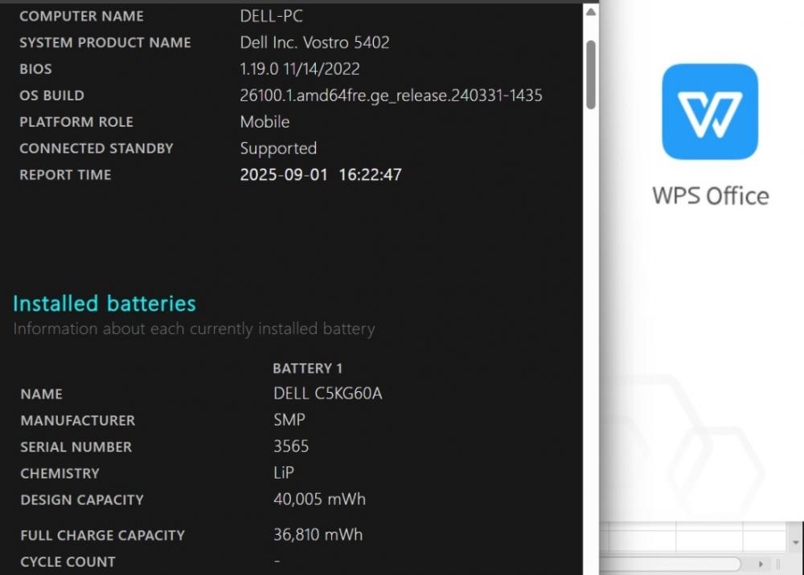The image size is (804, 575).
Task: Click the 'DESIGN CAPACITY' label
Action: coord(82,500)
